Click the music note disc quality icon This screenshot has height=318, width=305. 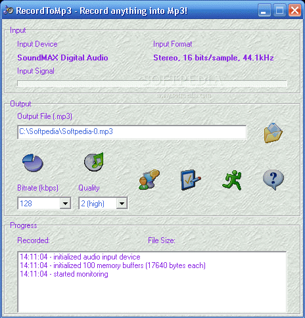click(94, 162)
